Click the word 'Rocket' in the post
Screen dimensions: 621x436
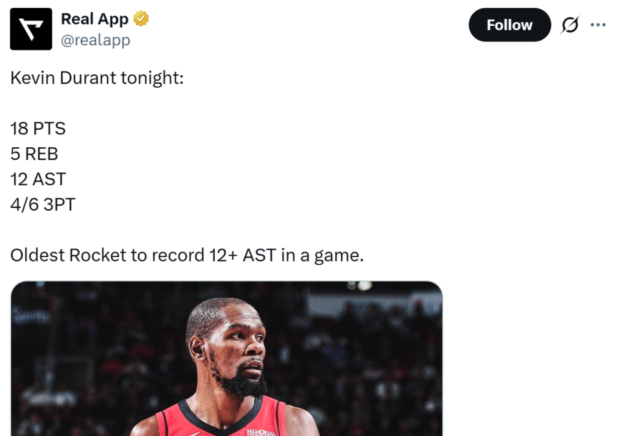pyautogui.click(x=98, y=255)
